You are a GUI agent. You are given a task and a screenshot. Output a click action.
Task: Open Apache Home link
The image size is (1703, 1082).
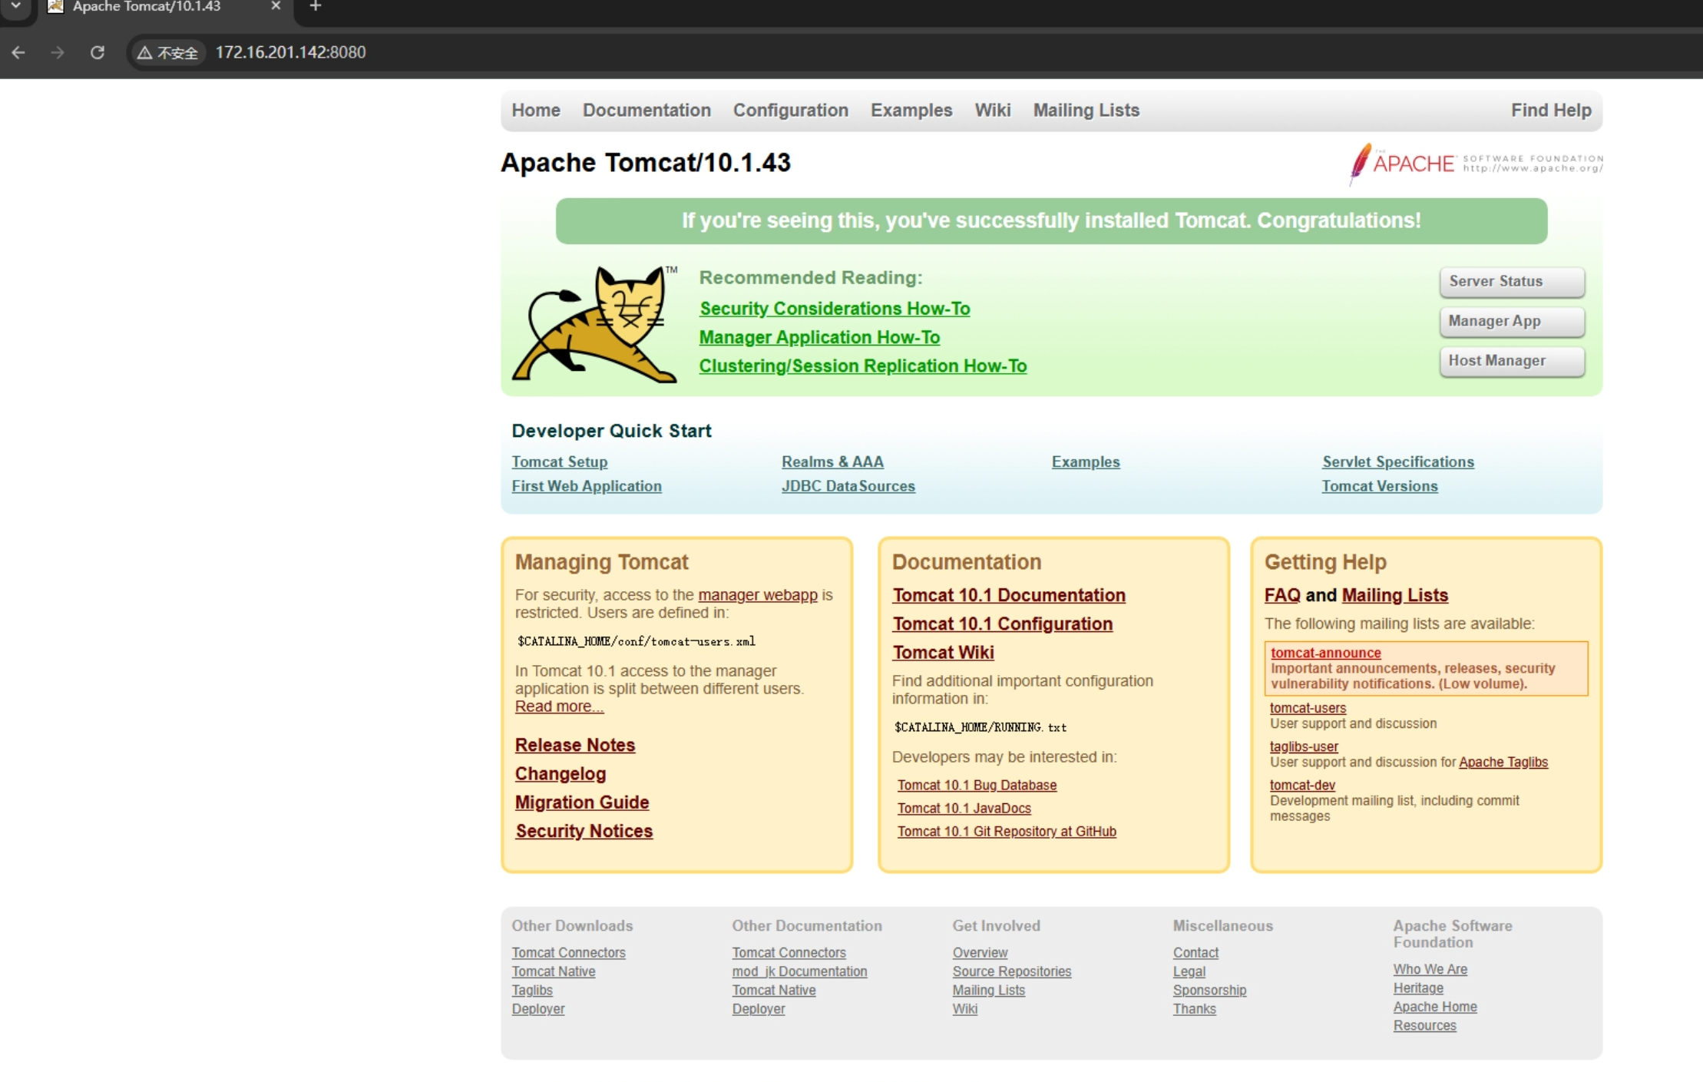coord(1435,1008)
